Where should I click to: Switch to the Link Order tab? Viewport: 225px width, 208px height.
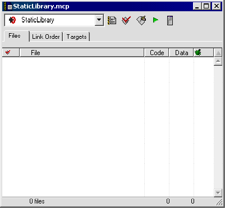(46, 37)
